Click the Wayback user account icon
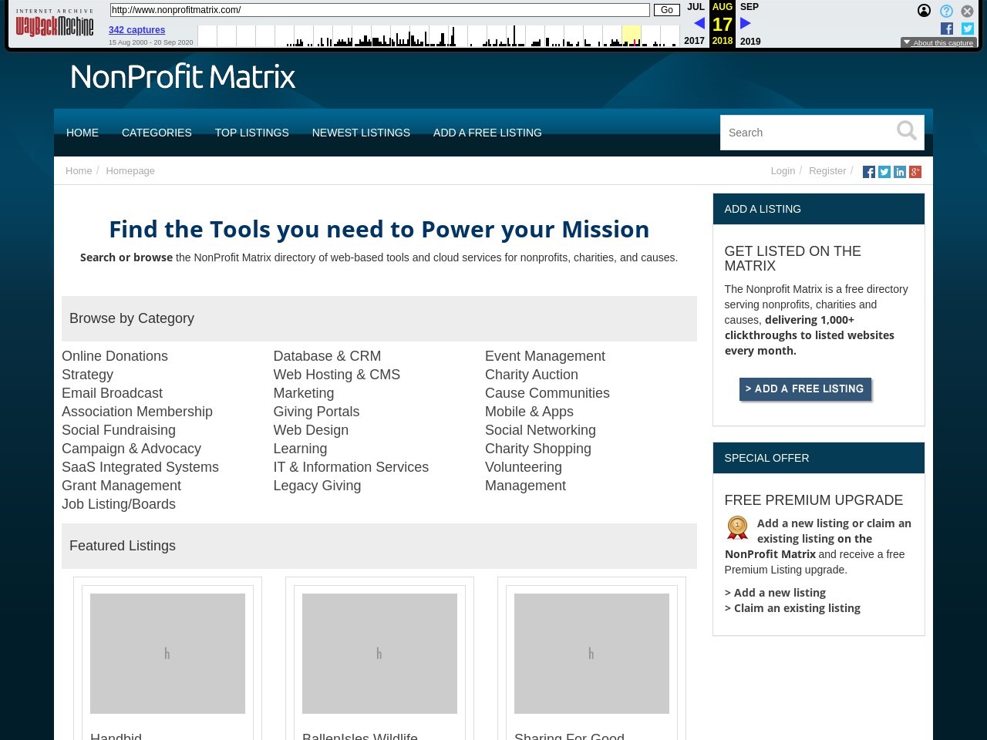 (924, 11)
